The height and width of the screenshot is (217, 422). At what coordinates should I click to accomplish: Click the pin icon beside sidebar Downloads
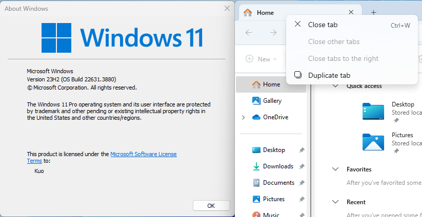(302, 166)
